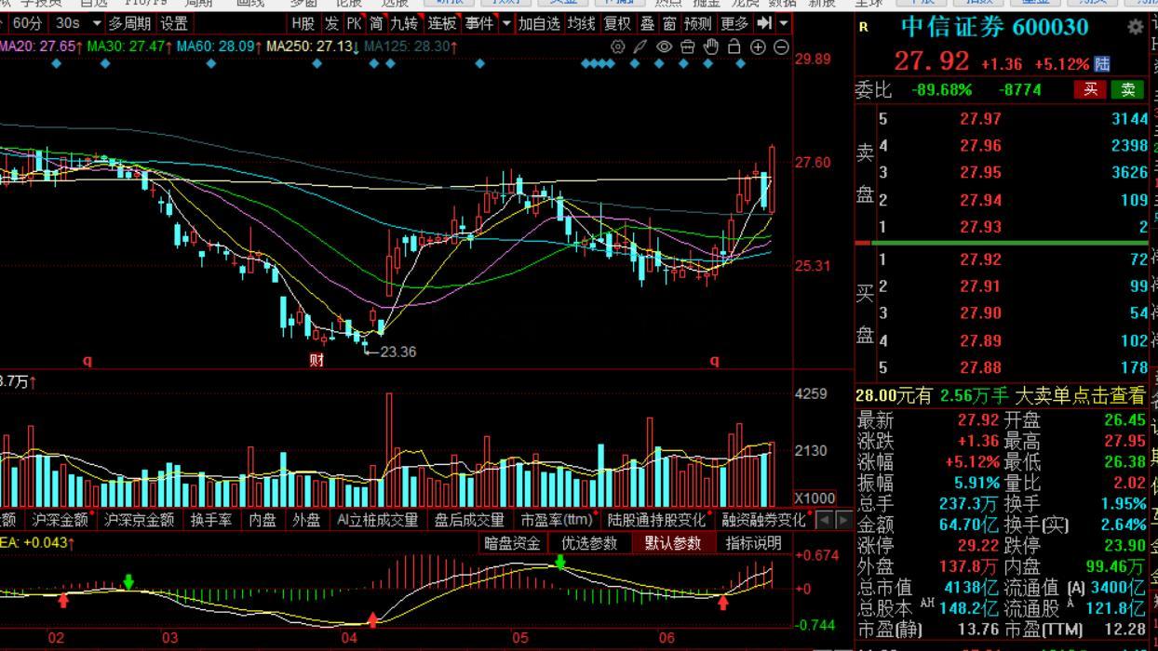
Task: Toggle the 事件 events overlay
Action: click(479, 23)
